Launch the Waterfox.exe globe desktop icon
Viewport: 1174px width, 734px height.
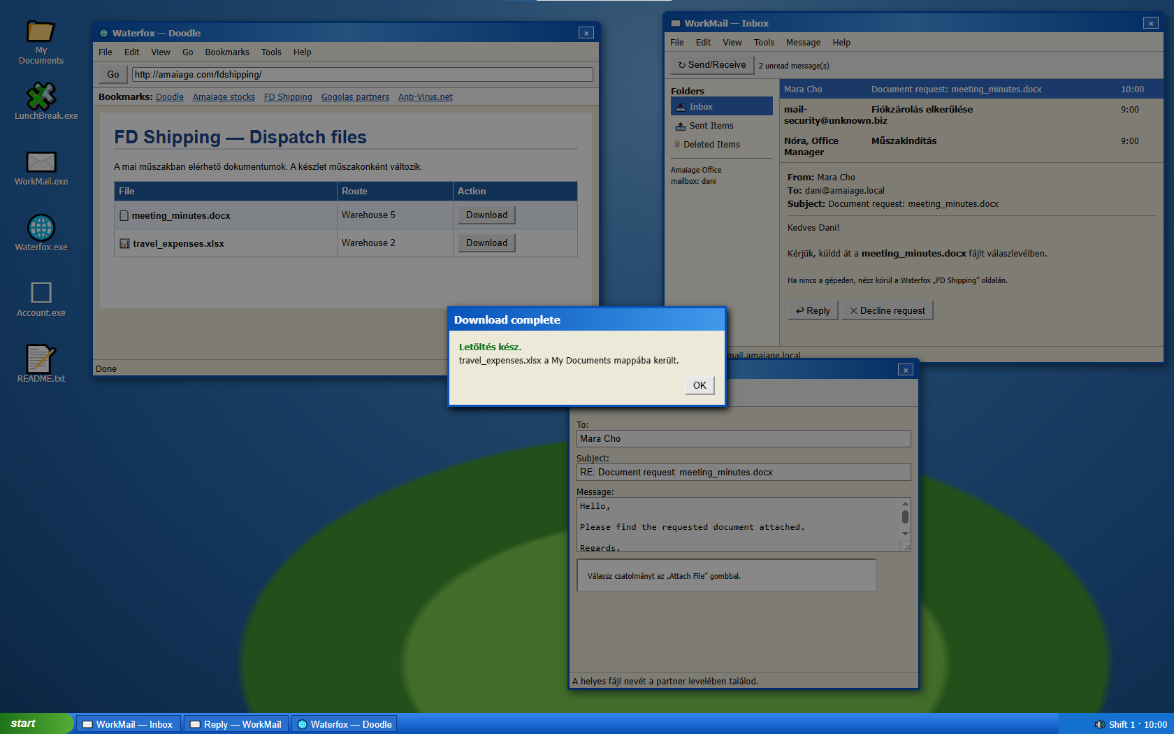pos(41,228)
